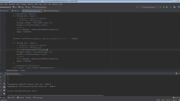Collapse the first for-loop with its gutter fold marker

[5, 16]
